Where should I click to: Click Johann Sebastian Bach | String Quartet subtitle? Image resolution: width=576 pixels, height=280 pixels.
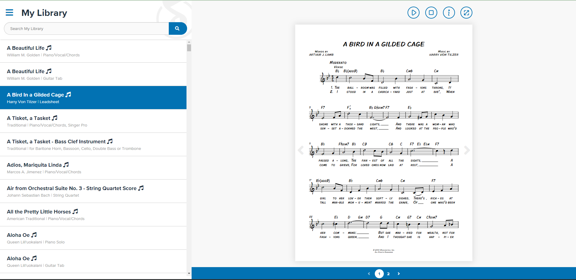point(43,195)
